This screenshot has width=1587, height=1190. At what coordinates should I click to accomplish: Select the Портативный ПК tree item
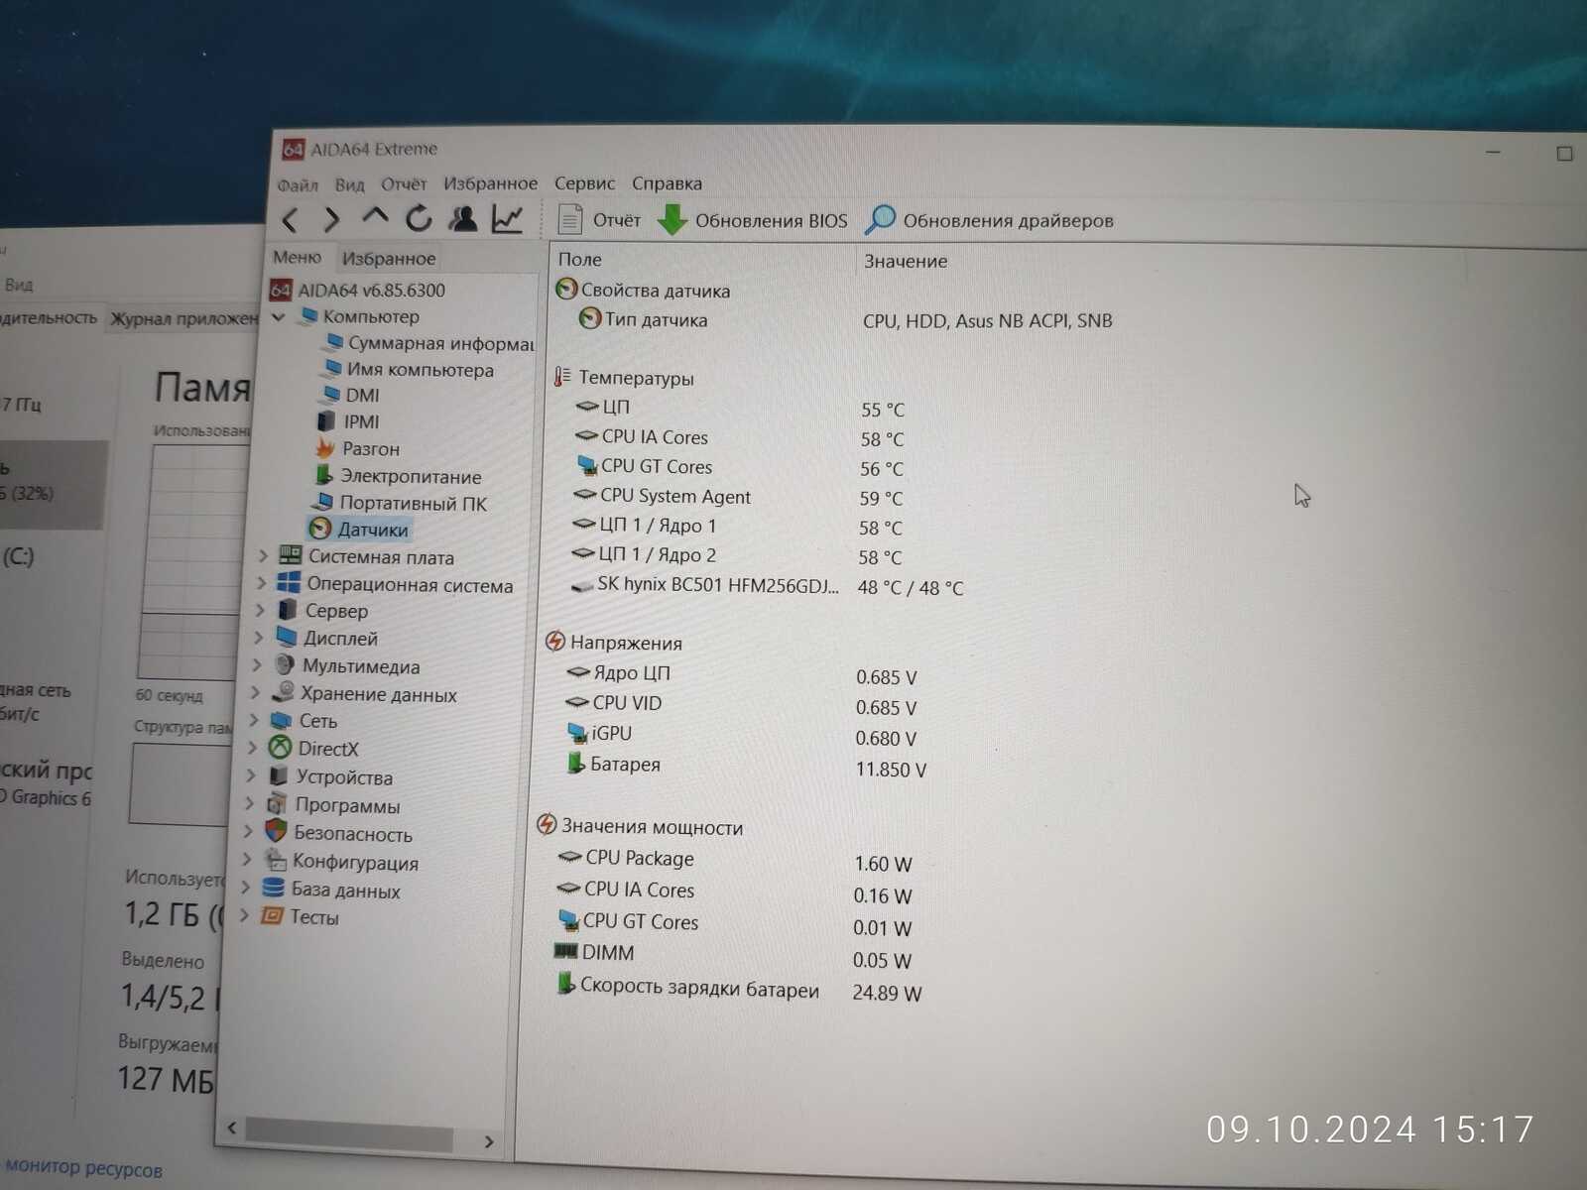(399, 503)
